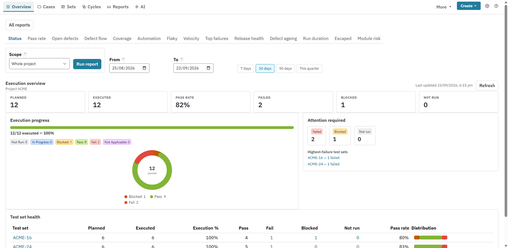Click the From date help icon
This screenshot has height=248, width=508.
[123, 59]
